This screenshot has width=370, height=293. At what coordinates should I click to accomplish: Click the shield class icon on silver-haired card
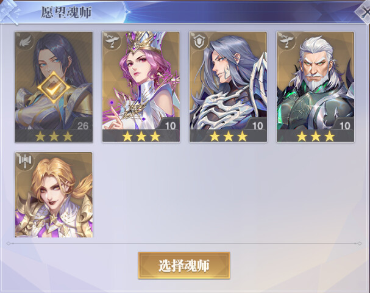[199, 42]
